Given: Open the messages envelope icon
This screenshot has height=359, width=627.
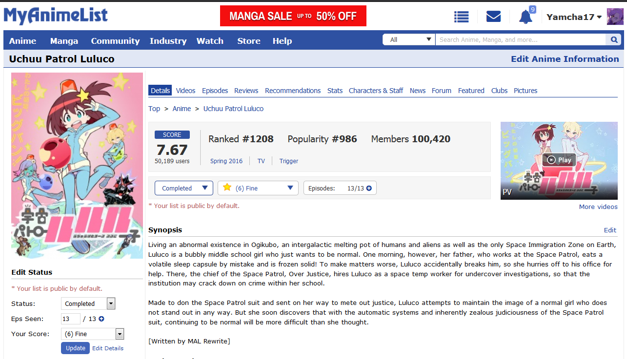Looking at the screenshot, I should (494, 17).
